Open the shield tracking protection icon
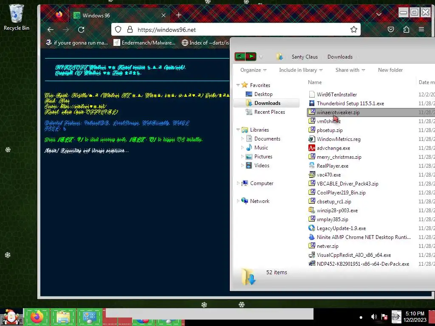The height and width of the screenshot is (326, 435). [x=118, y=29]
